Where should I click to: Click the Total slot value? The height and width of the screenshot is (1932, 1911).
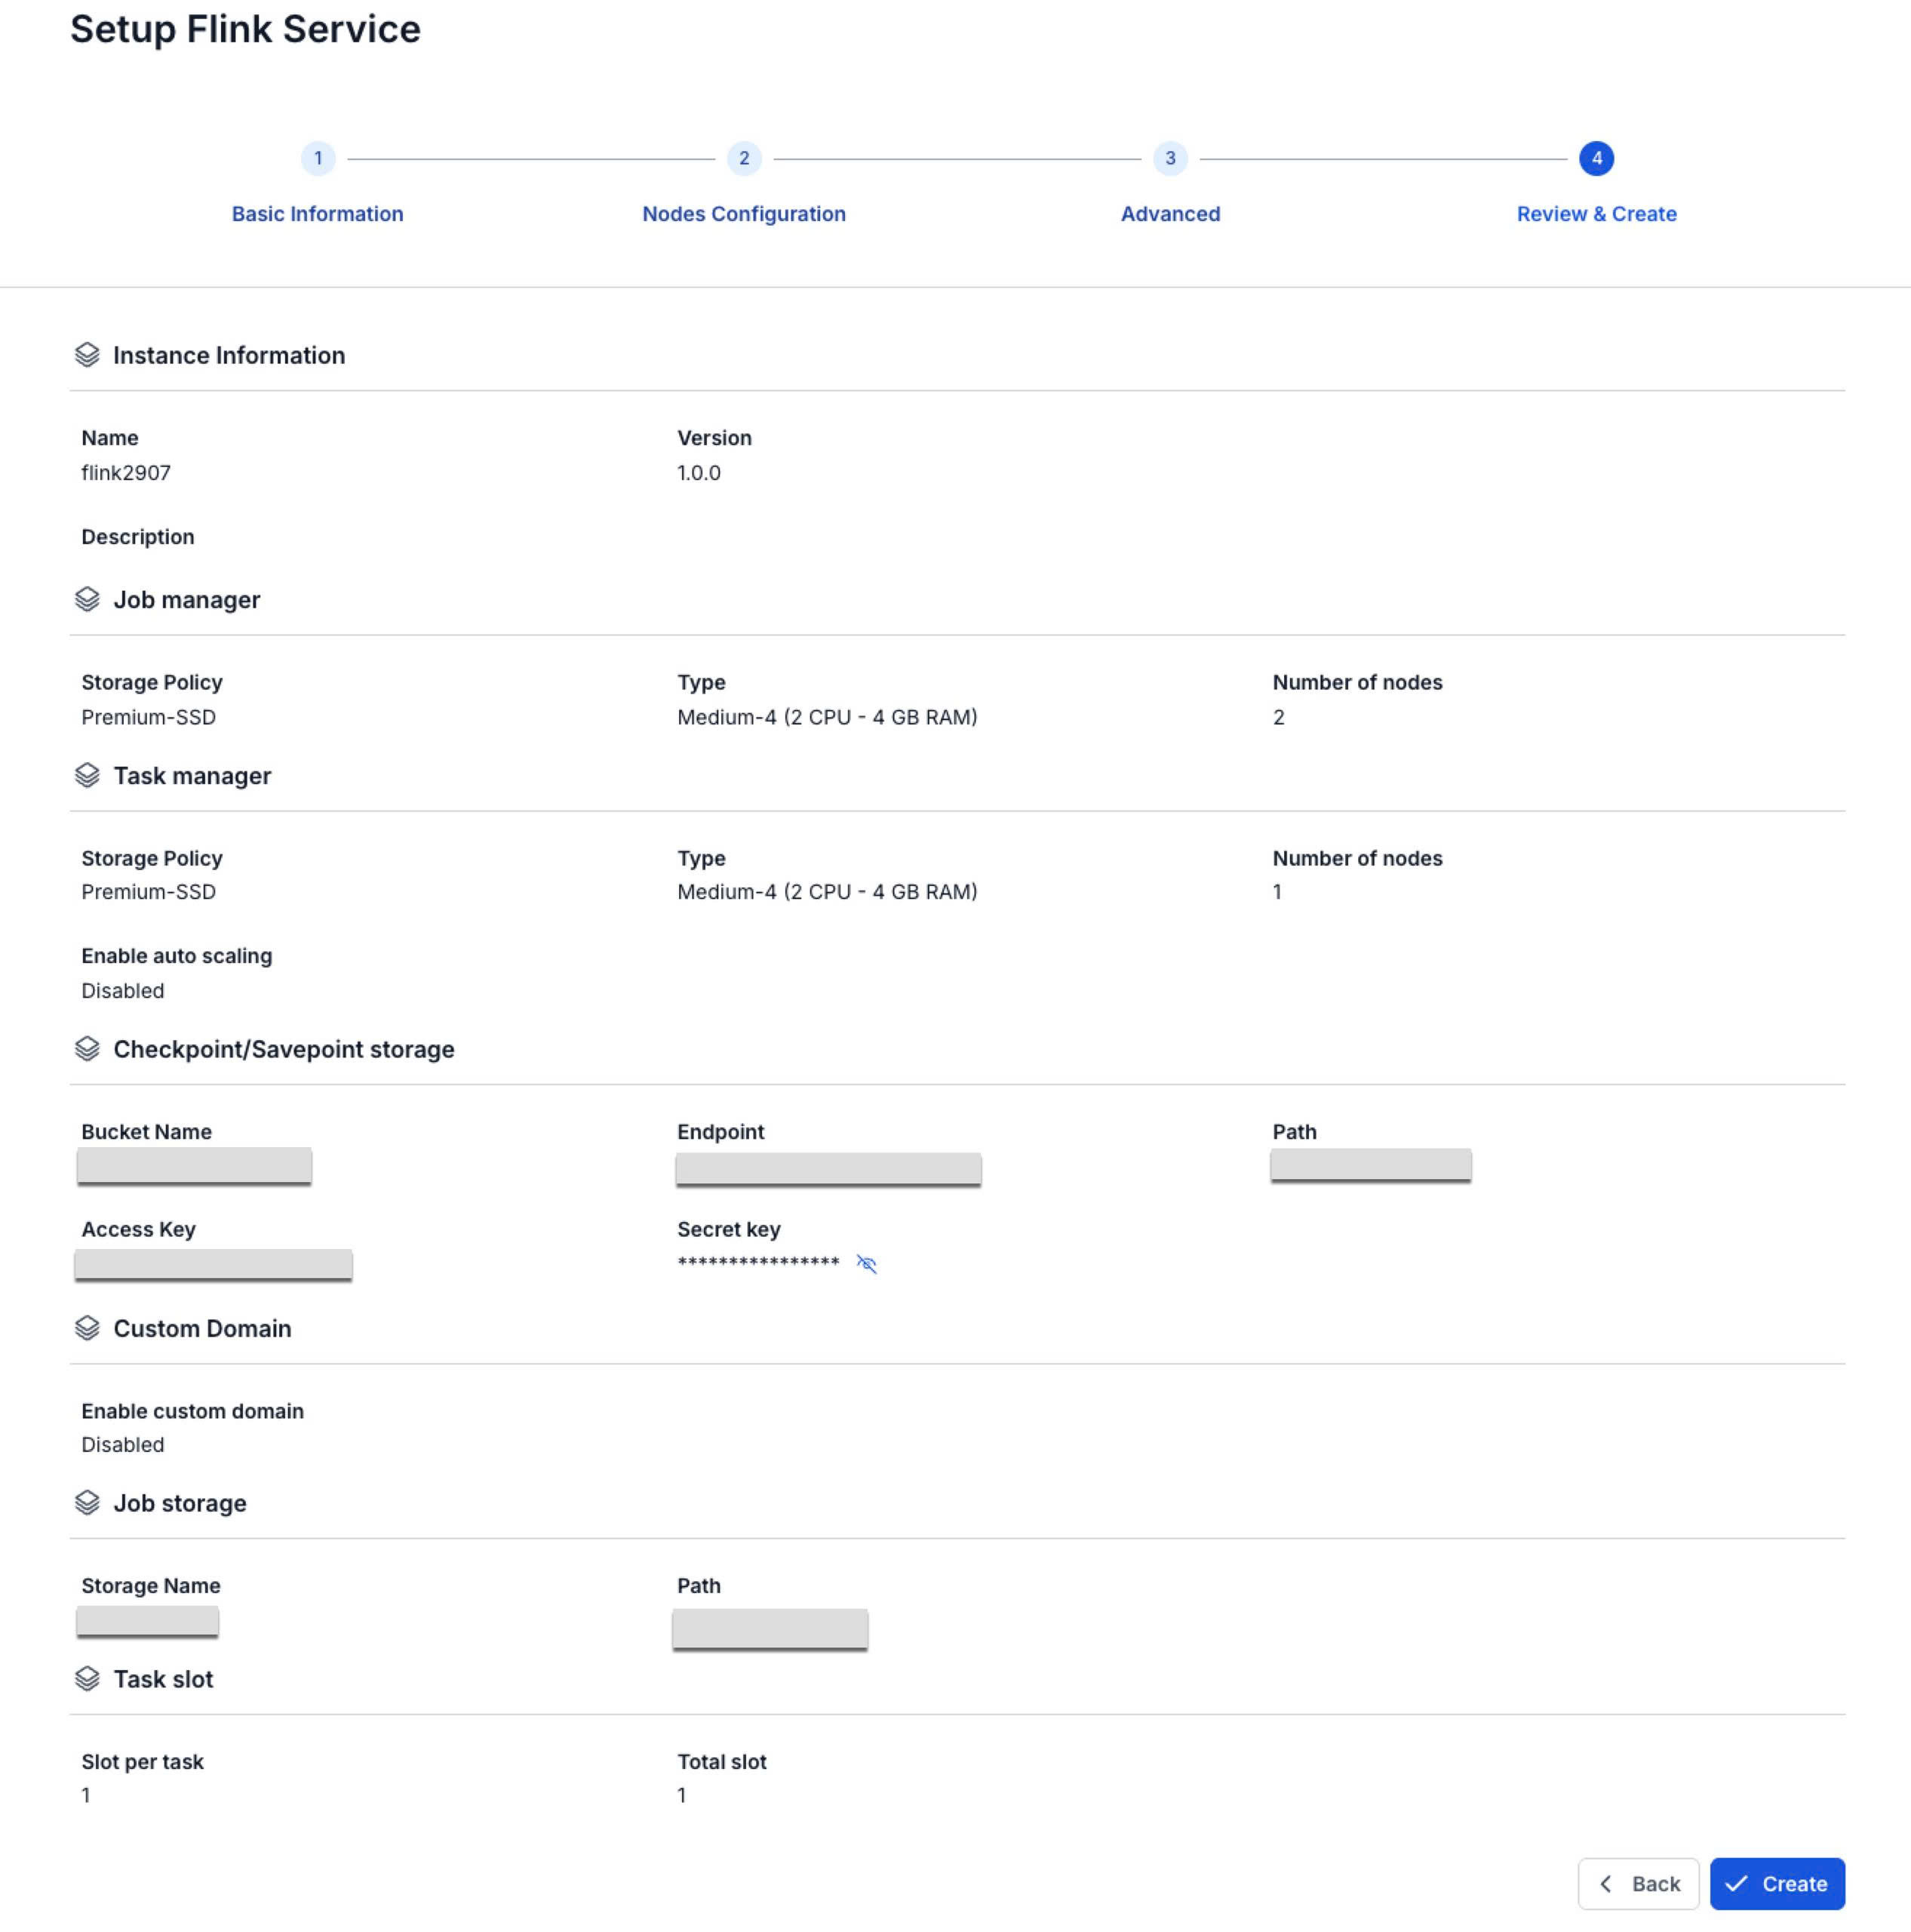click(682, 1796)
